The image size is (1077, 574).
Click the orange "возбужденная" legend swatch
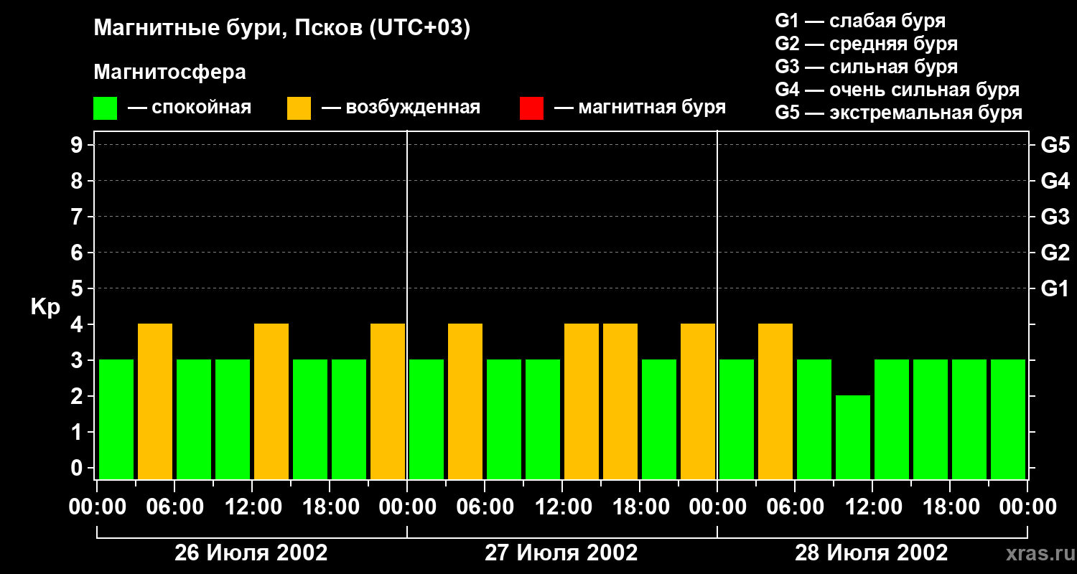299,108
